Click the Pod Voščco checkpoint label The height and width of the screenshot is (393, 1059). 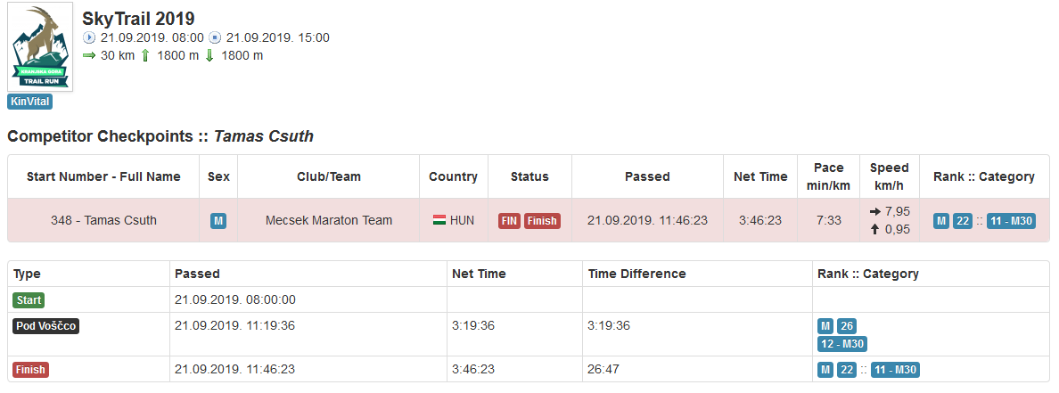click(x=46, y=326)
